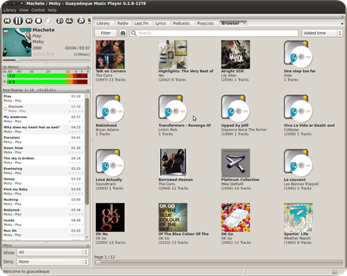Open the Control menu
This screenshot has width=347, height=276.
(38, 10)
